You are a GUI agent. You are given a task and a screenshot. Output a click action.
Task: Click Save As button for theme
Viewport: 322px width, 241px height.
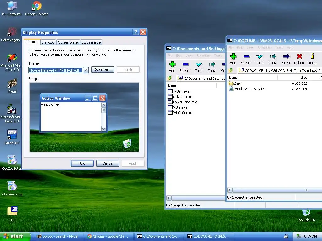(103, 69)
